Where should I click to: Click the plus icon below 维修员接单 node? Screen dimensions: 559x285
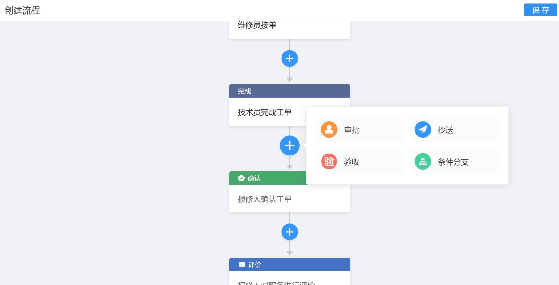point(289,58)
